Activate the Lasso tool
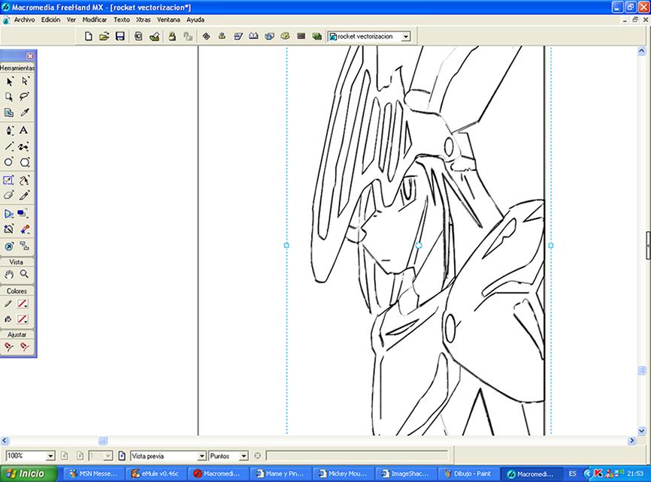 (x=25, y=97)
